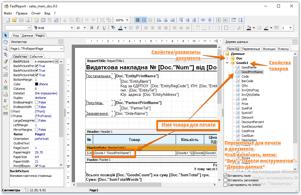The height and width of the screenshot is (195, 301).
Task: Apply all frame lines
Action: pos(226,28)
